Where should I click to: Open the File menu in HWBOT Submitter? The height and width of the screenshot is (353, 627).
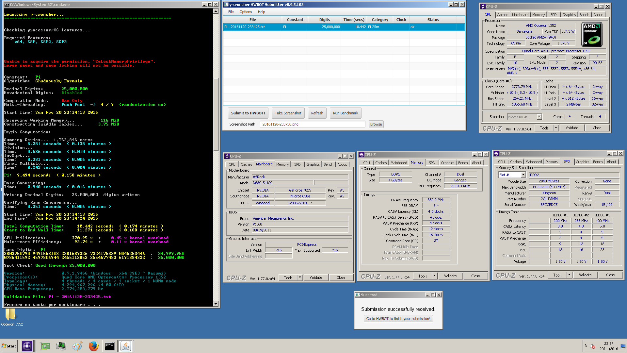pyautogui.click(x=231, y=12)
